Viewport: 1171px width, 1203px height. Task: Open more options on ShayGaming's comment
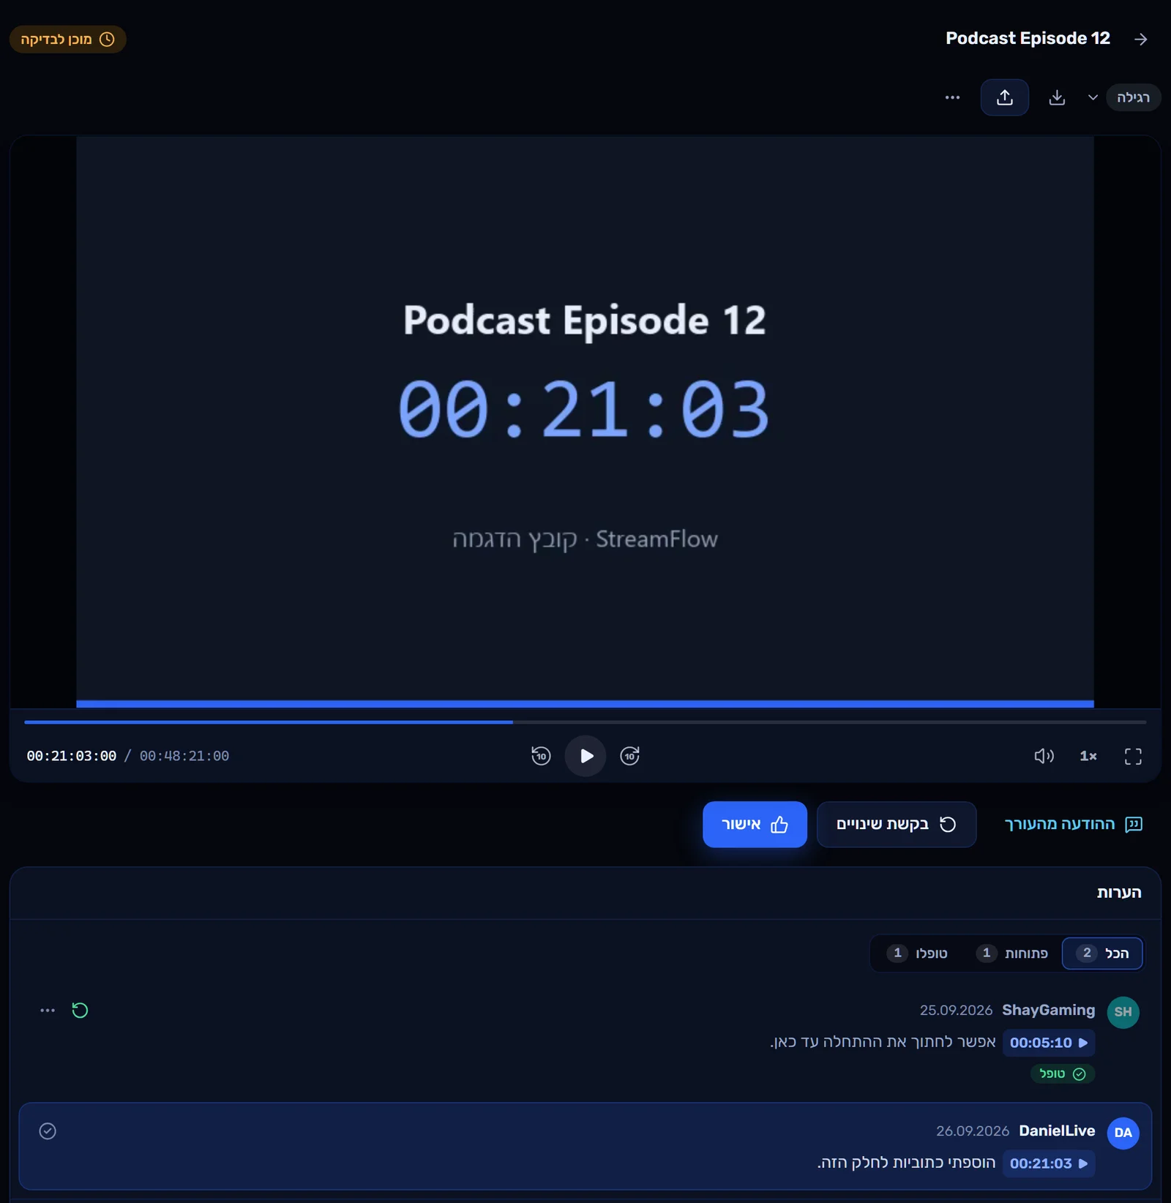tap(48, 1011)
